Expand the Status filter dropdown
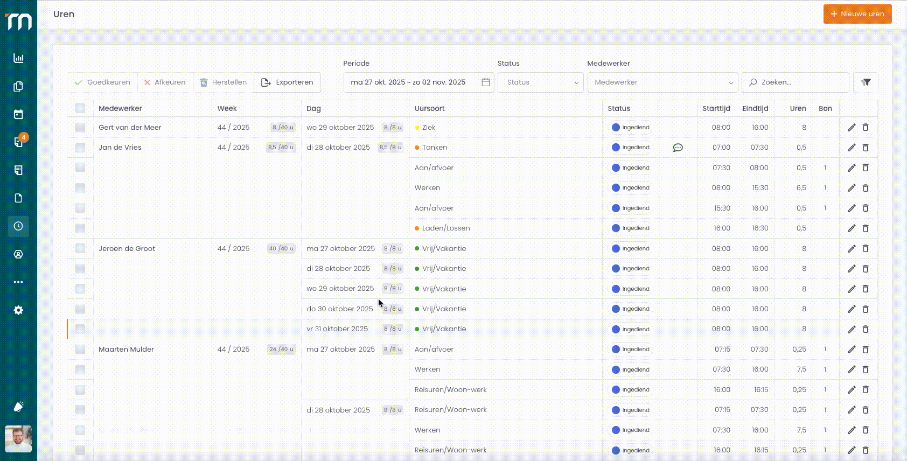This screenshot has height=461, width=907. [x=540, y=82]
